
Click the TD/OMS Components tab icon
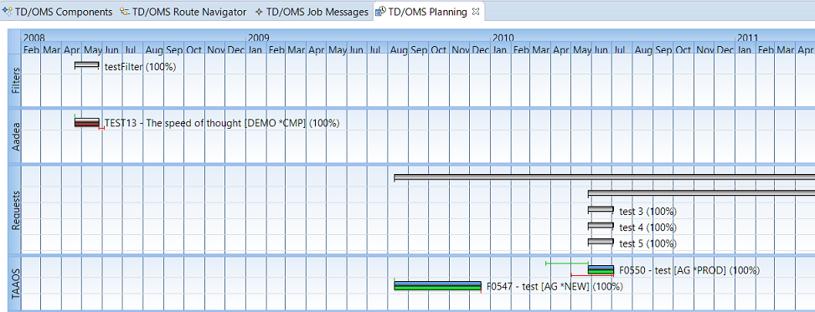tap(8, 12)
